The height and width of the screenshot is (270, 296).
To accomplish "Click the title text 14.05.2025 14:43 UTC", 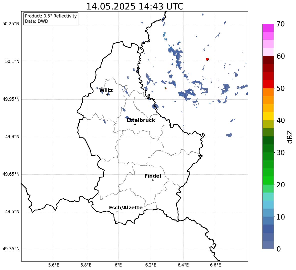I will click(x=134, y=6).
